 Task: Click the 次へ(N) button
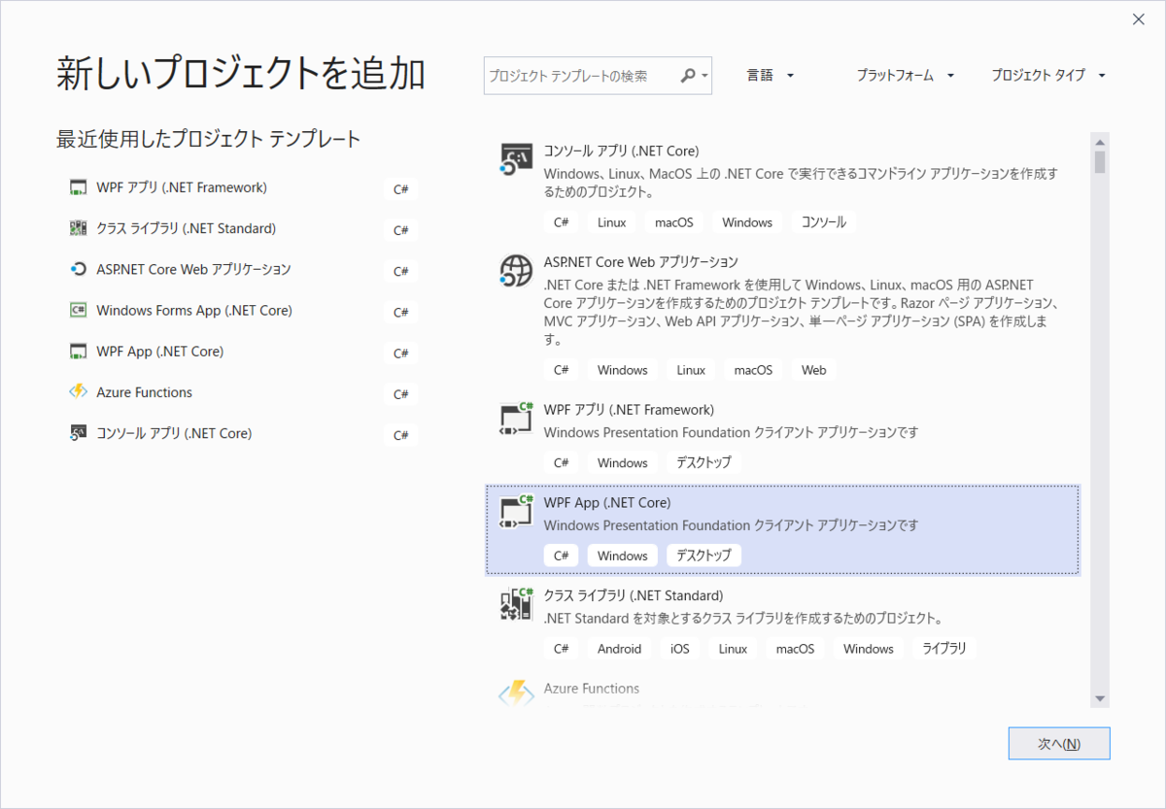[x=1059, y=744]
